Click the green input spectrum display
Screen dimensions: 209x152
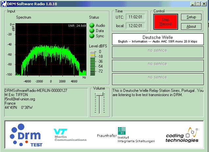point(51,49)
